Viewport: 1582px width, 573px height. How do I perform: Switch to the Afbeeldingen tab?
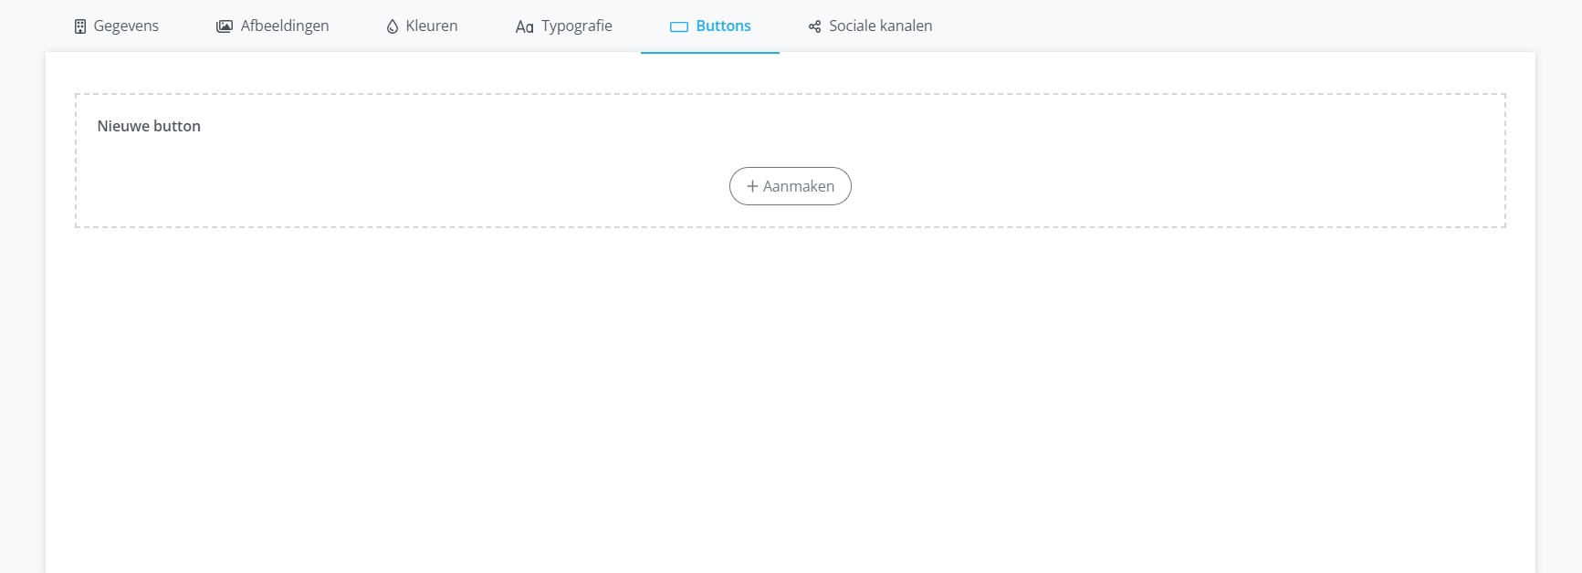285,26
